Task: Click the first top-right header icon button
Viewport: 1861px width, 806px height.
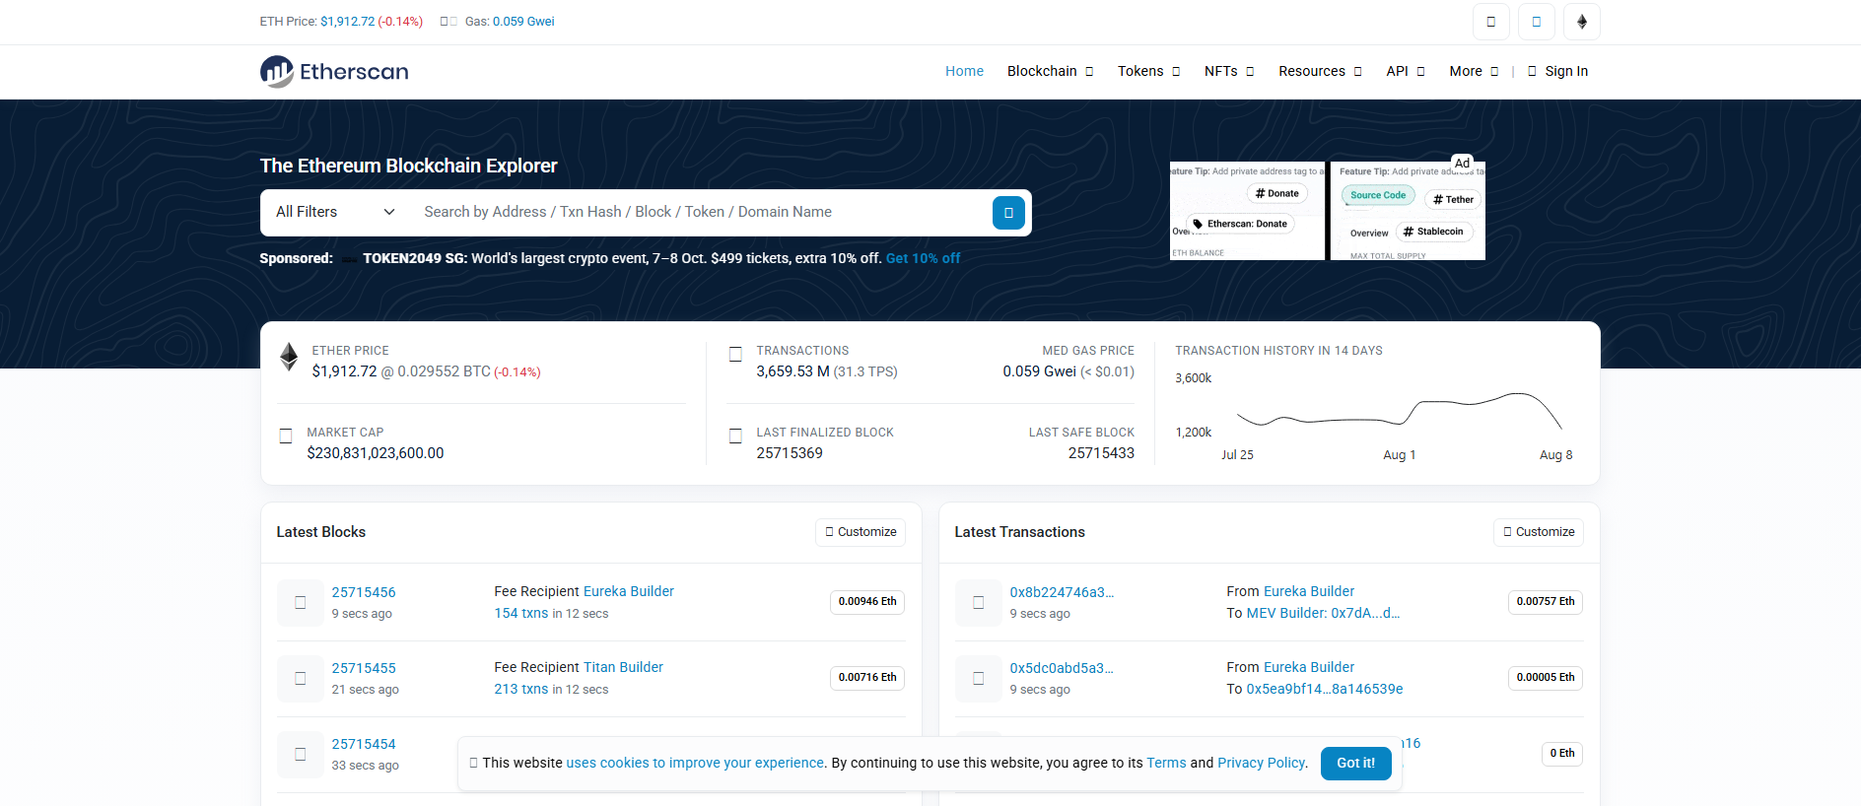Action: [1491, 22]
